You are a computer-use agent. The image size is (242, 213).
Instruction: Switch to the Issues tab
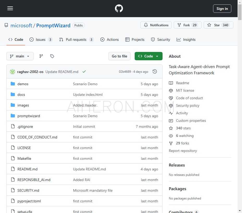click(x=41, y=39)
